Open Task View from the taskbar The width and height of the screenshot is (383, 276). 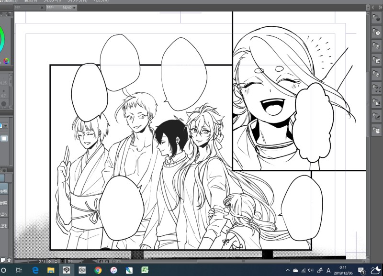tap(19, 270)
